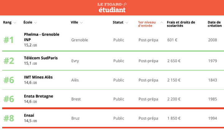Open Ensta Bretagne school link
Screen dimensions: 224x131
39,96
